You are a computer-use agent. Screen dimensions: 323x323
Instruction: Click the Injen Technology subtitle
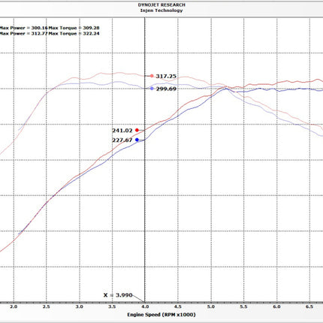(161, 11)
